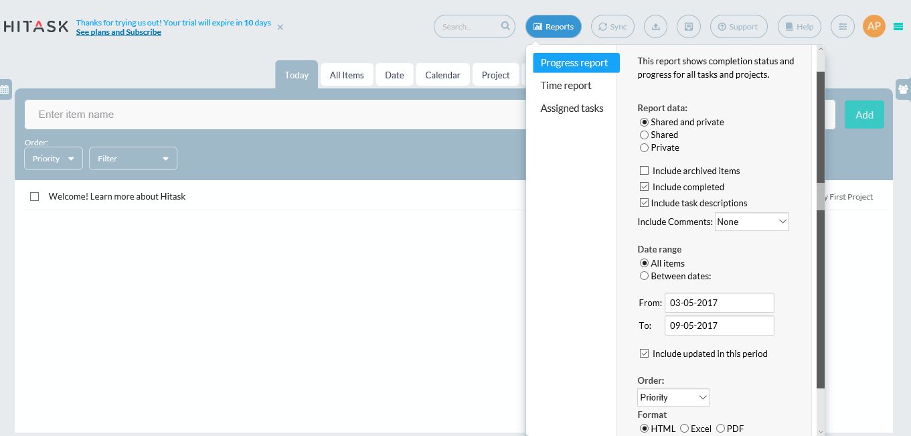This screenshot has width=911, height=436.
Task: Uncheck Include completed
Action: [645, 187]
